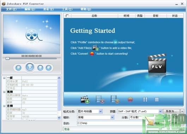Start conversion with the red Convert button
187x134 pixels.
pyautogui.click(x=130, y=99)
